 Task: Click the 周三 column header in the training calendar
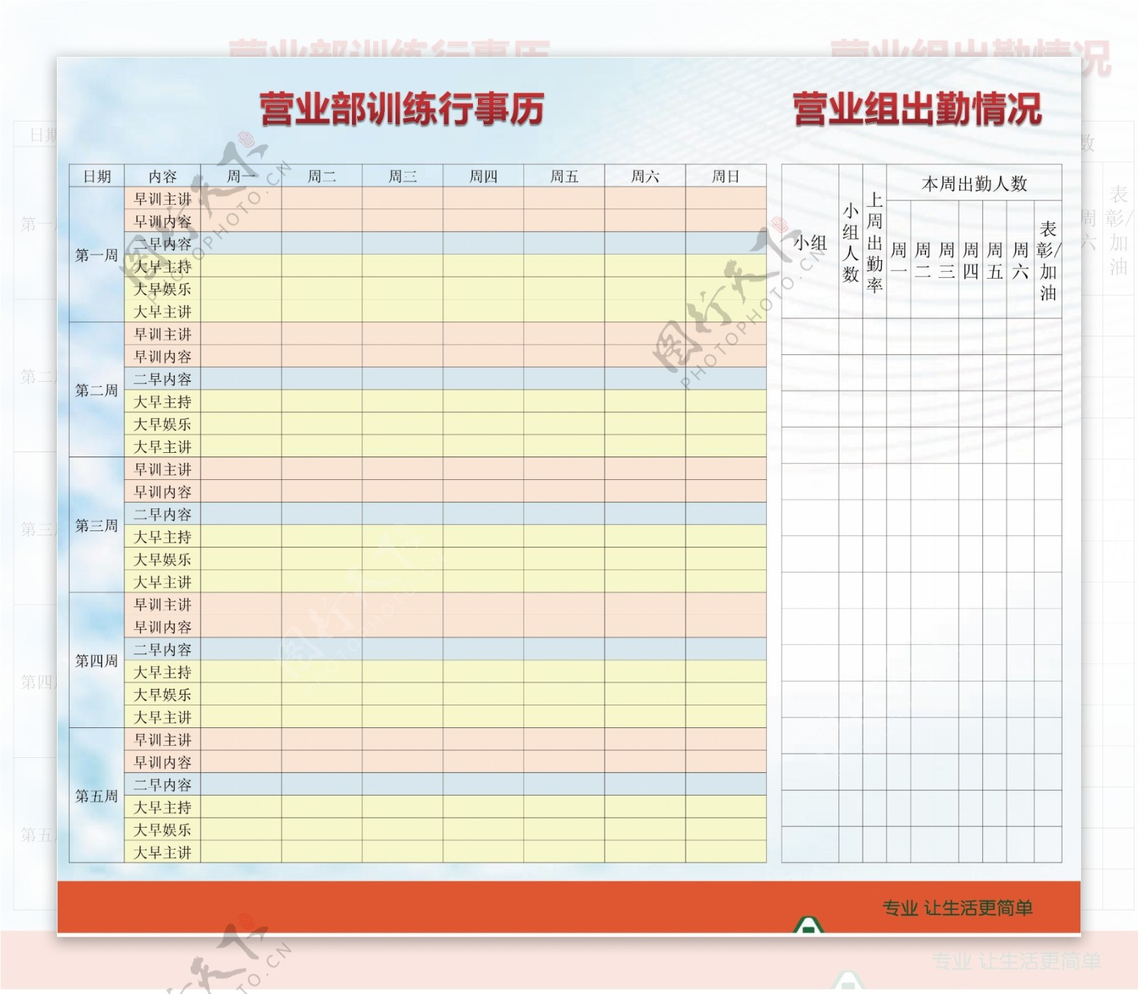(403, 176)
